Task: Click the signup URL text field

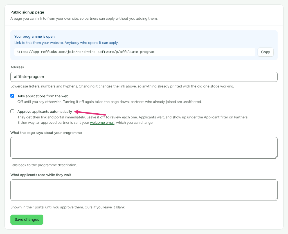Action: (x=135, y=52)
